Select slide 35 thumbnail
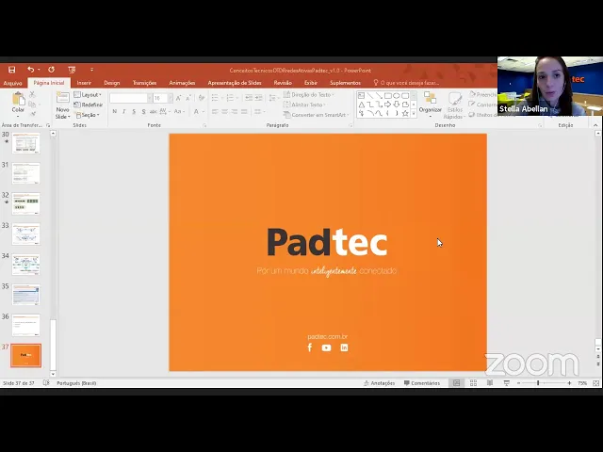 (25, 295)
